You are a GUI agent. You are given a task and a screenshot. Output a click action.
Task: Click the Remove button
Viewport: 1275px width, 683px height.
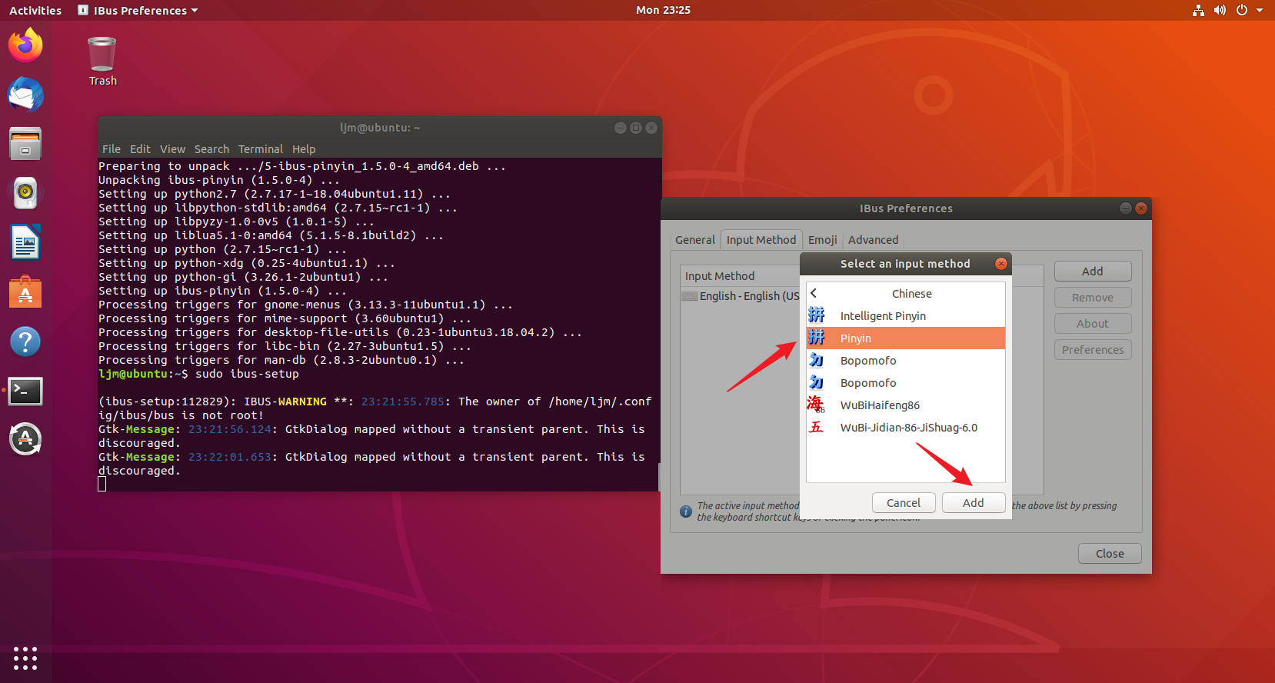coord(1093,297)
